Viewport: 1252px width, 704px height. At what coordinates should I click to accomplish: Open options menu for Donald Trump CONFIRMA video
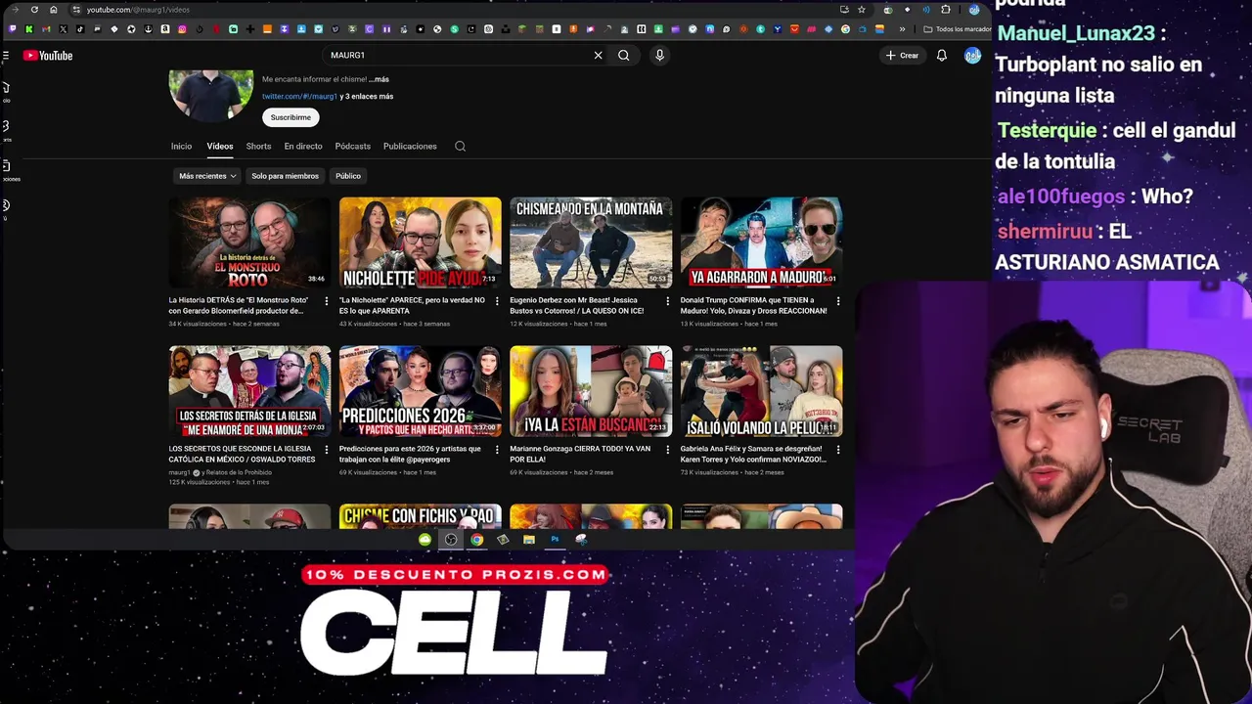[x=837, y=301]
